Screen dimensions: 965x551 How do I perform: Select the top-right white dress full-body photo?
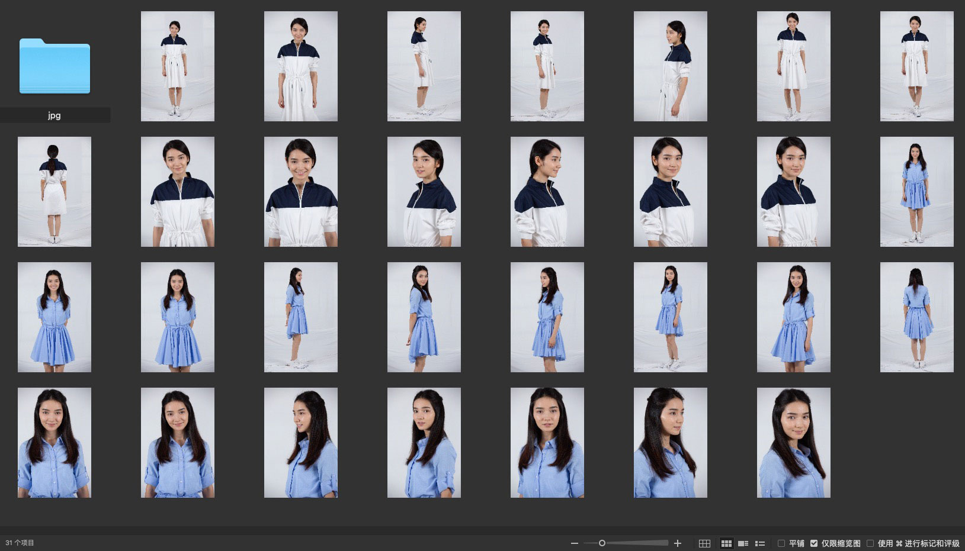[916, 66]
